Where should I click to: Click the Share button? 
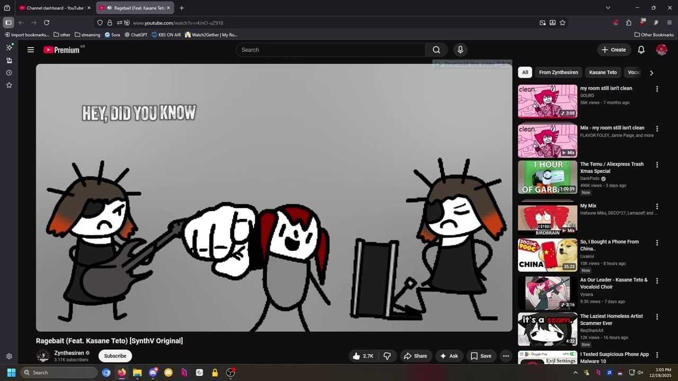pyautogui.click(x=415, y=356)
